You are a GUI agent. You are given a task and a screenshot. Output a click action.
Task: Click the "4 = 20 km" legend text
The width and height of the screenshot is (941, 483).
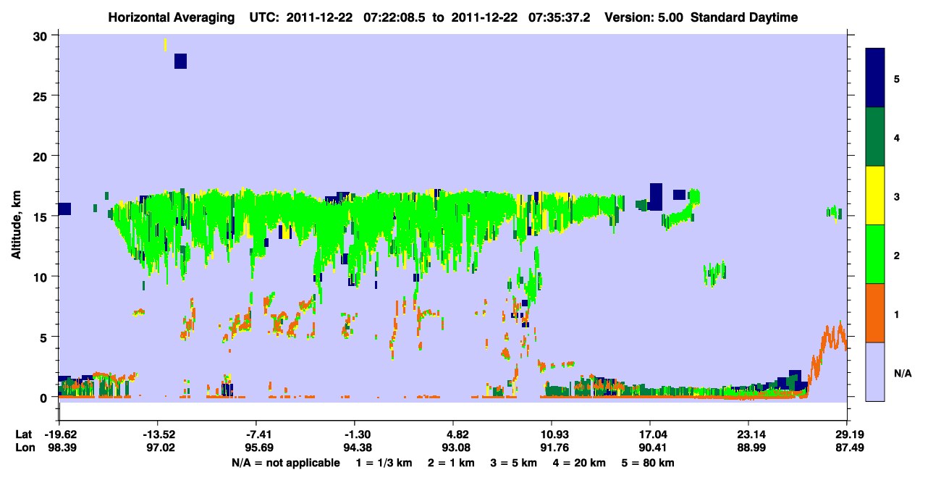[x=579, y=463]
